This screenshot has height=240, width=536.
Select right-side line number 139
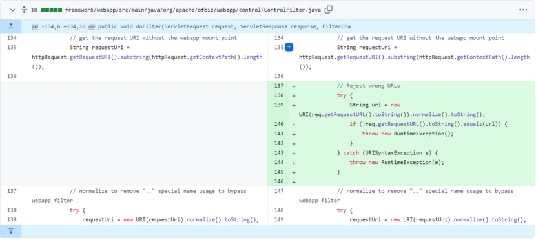pos(279,105)
